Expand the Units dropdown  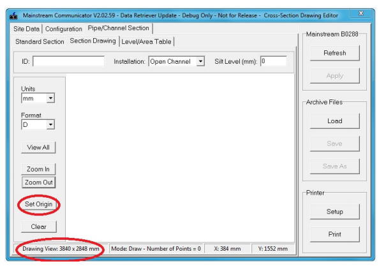50,98
